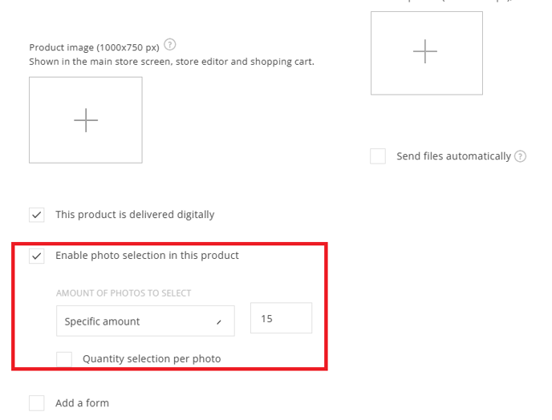Viewport: 552px width, 420px height.
Task: Uncheck This product is delivered digitally
Action: point(37,215)
